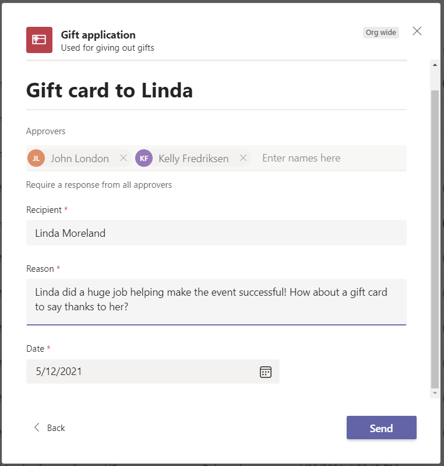The width and height of the screenshot is (444, 466).
Task: Open the date picker calendar icon
Action: 266,372
